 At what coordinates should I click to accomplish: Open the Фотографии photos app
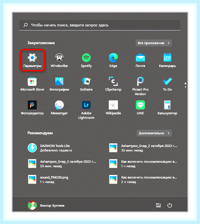pyautogui.click(x=59, y=84)
